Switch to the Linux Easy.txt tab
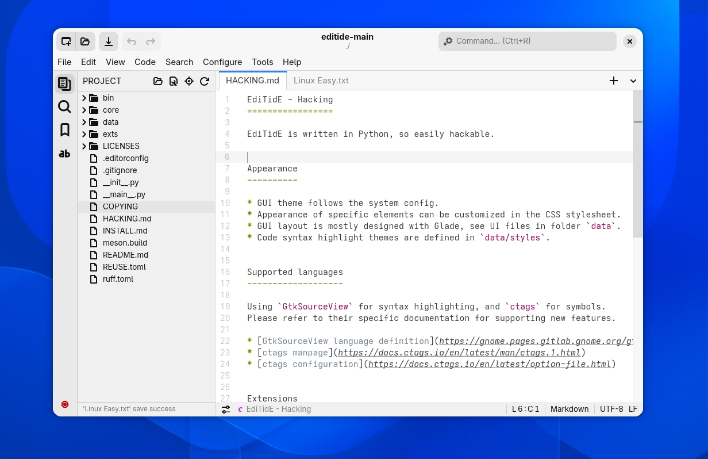This screenshot has height=459, width=708. pyautogui.click(x=321, y=81)
